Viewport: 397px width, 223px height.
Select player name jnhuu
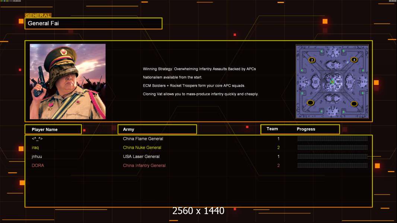pos(37,156)
